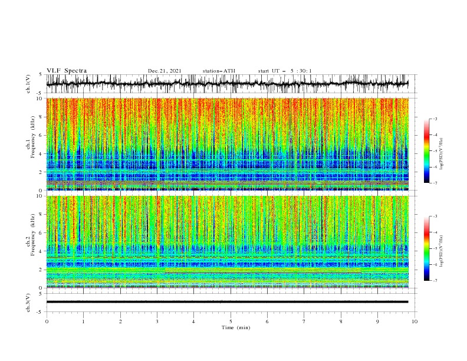Click inside the ch.1 spectrogram panel
The height and width of the screenshot is (361, 467).
(x=227, y=144)
